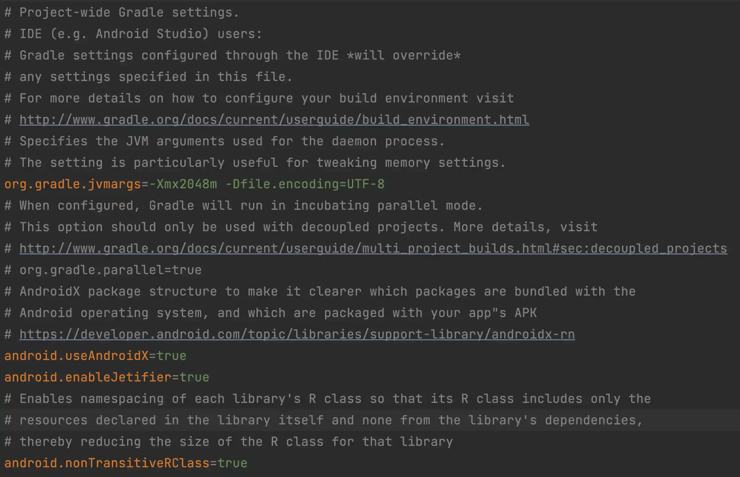This screenshot has width=740, height=477.
Task: Open the build_environment.html Gradle docs link
Action: coord(274,120)
